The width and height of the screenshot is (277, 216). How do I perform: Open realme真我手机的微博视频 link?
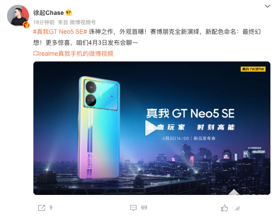[76, 54]
